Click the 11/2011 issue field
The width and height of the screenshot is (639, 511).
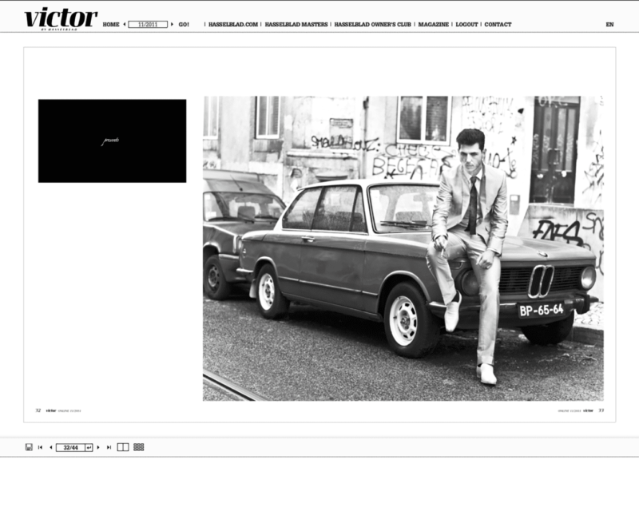point(148,25)
